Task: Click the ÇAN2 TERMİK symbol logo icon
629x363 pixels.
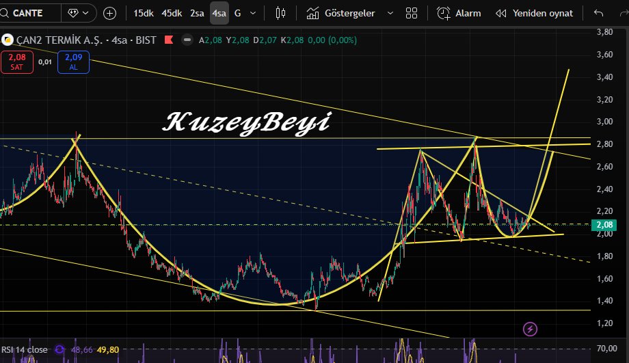Action: 8,40
